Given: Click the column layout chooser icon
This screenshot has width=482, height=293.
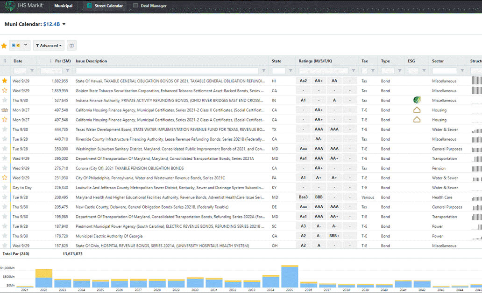Looking at the screenshot, I should coord(71,45).
